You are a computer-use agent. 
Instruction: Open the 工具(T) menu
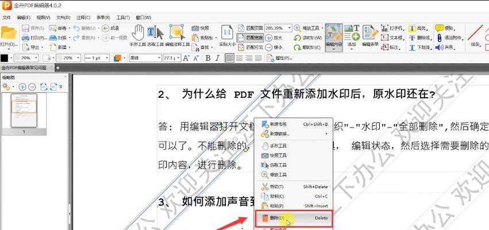click(123, 17)
